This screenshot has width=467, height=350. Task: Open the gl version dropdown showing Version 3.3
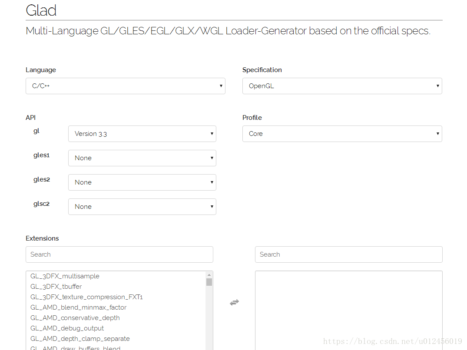142,134
